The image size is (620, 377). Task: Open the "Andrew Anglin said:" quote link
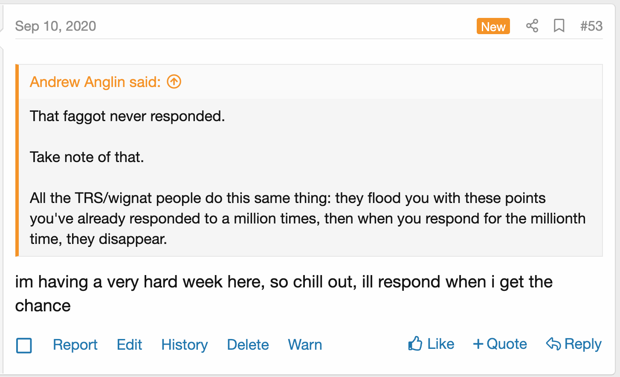(x=95, y=81)
